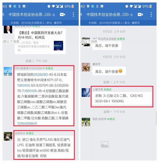Tap phone number 13194268641 link in message

tap(27, 123)
